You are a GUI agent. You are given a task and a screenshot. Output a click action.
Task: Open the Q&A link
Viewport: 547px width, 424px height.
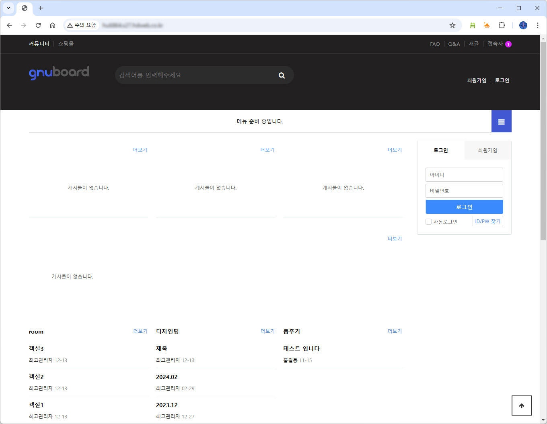coord(454,44)
